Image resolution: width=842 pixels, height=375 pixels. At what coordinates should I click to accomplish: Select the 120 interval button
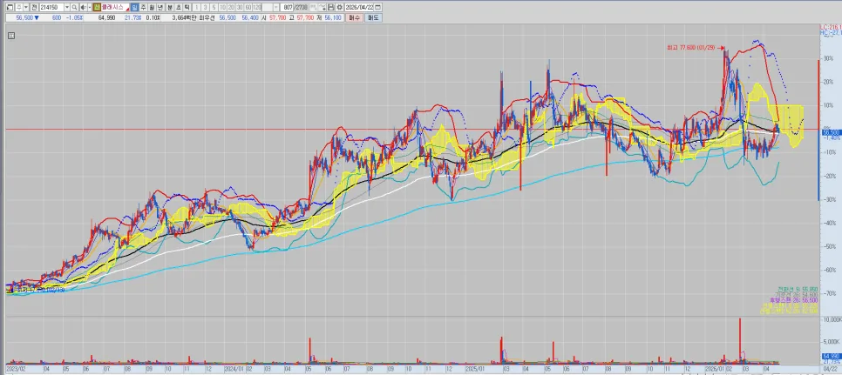click(256, 8)
